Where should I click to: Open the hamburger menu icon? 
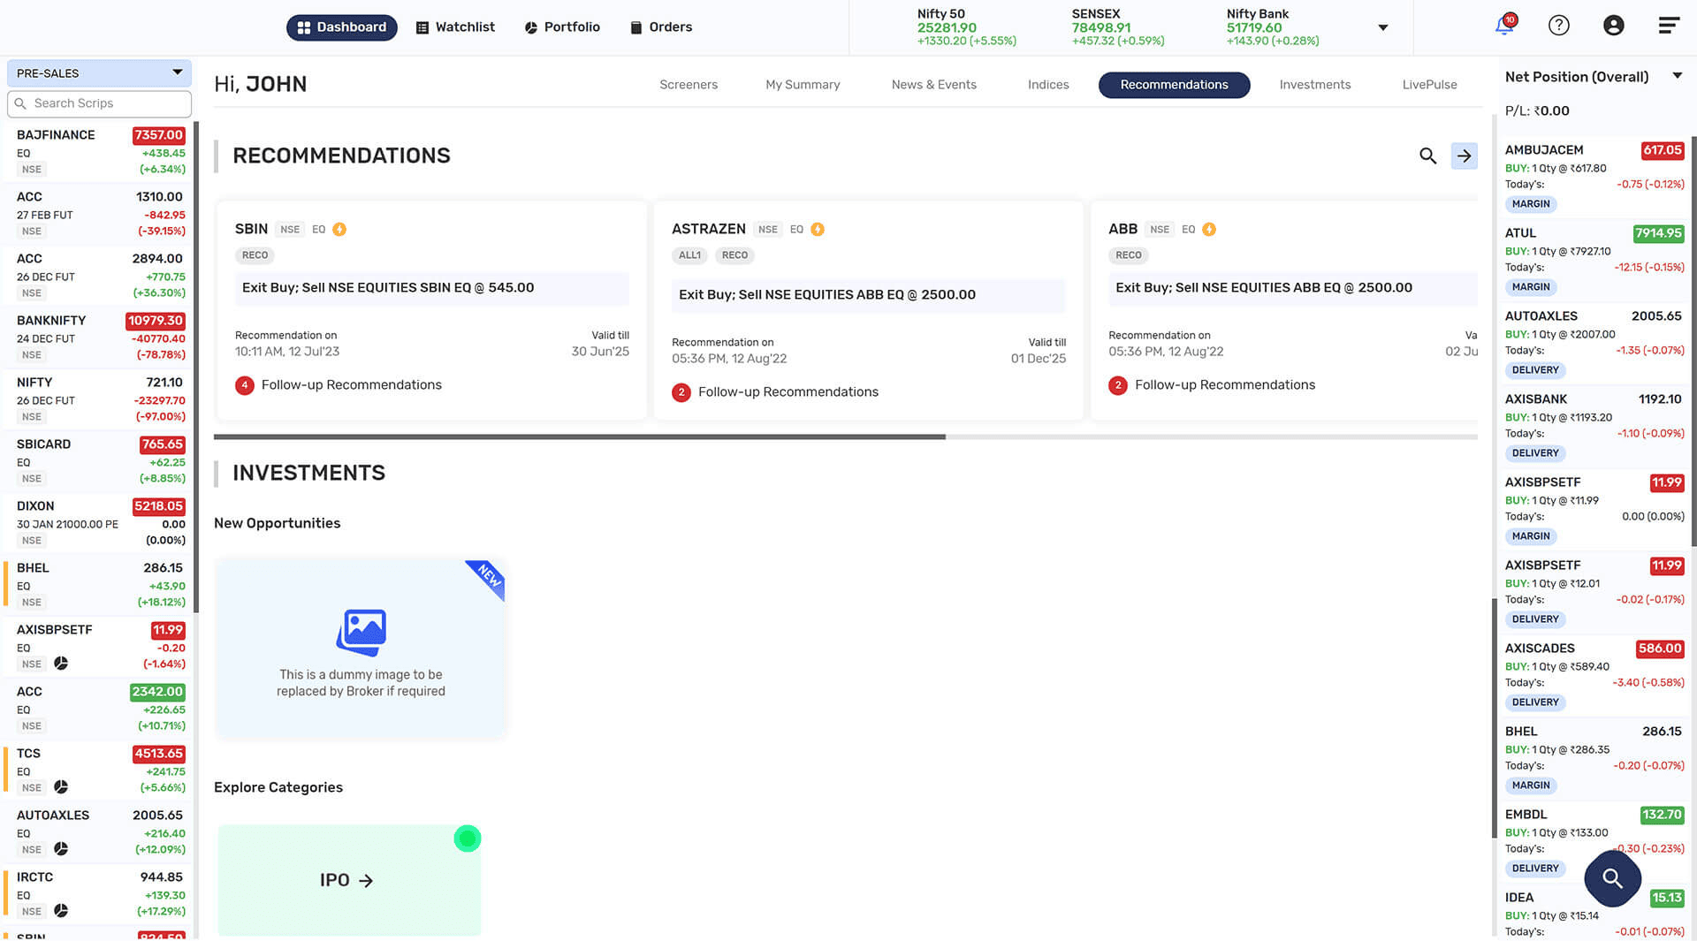(x=1669, y=26)
